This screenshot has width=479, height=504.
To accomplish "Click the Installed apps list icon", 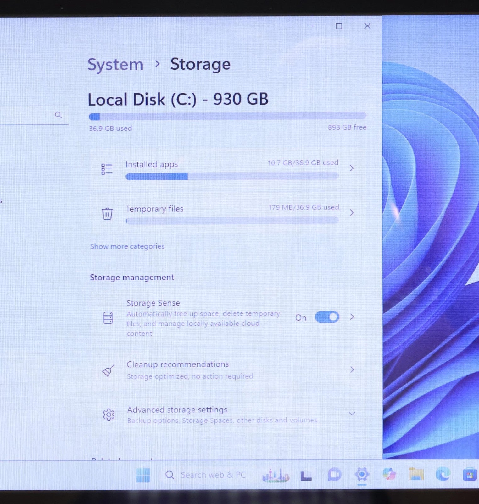I will [x=107, y=169].
